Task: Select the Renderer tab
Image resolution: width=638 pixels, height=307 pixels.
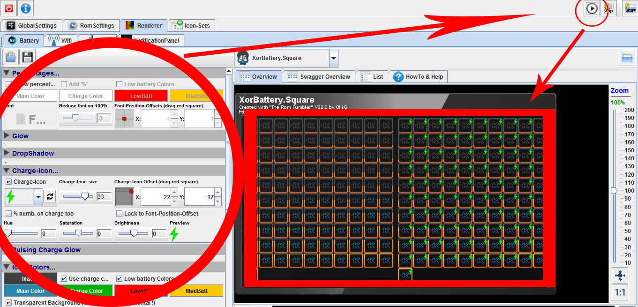Action: click(144, 26)
